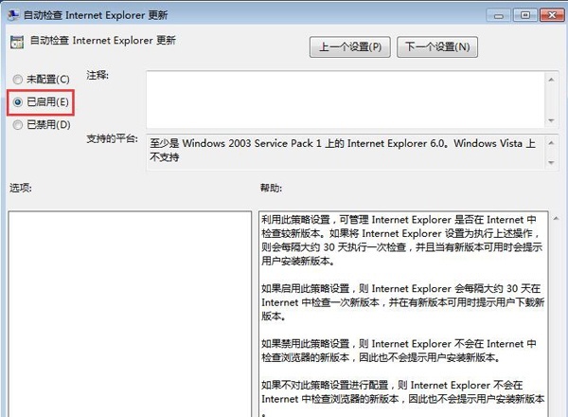Click the 选项: label
The image size is (568, 417).
21,188
